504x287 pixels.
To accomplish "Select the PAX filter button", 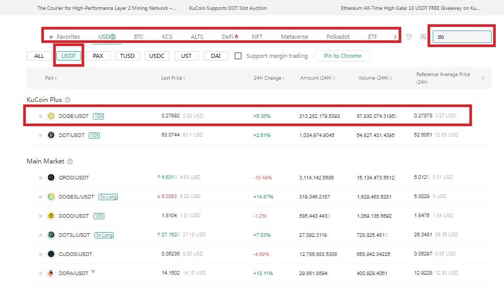I will pyautogui.click(x=98, y=56).
